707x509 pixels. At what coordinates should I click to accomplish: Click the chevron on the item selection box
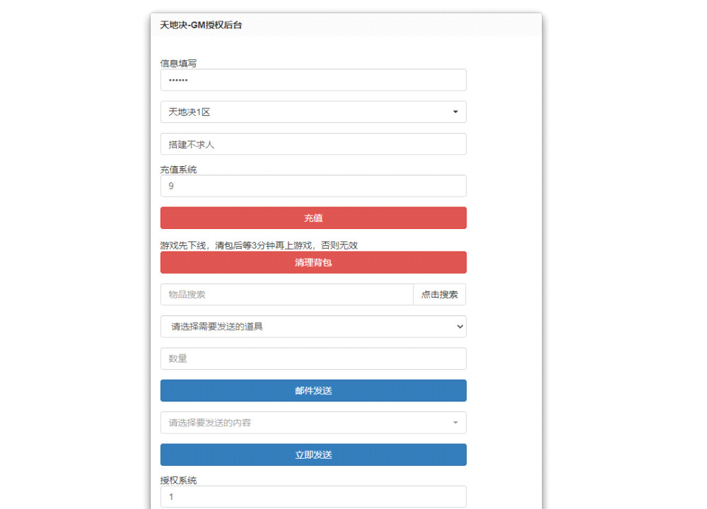tap(460, 327)
